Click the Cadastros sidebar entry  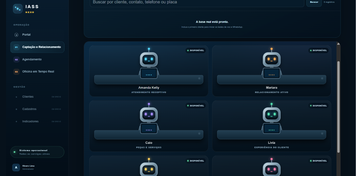(37, 109)
